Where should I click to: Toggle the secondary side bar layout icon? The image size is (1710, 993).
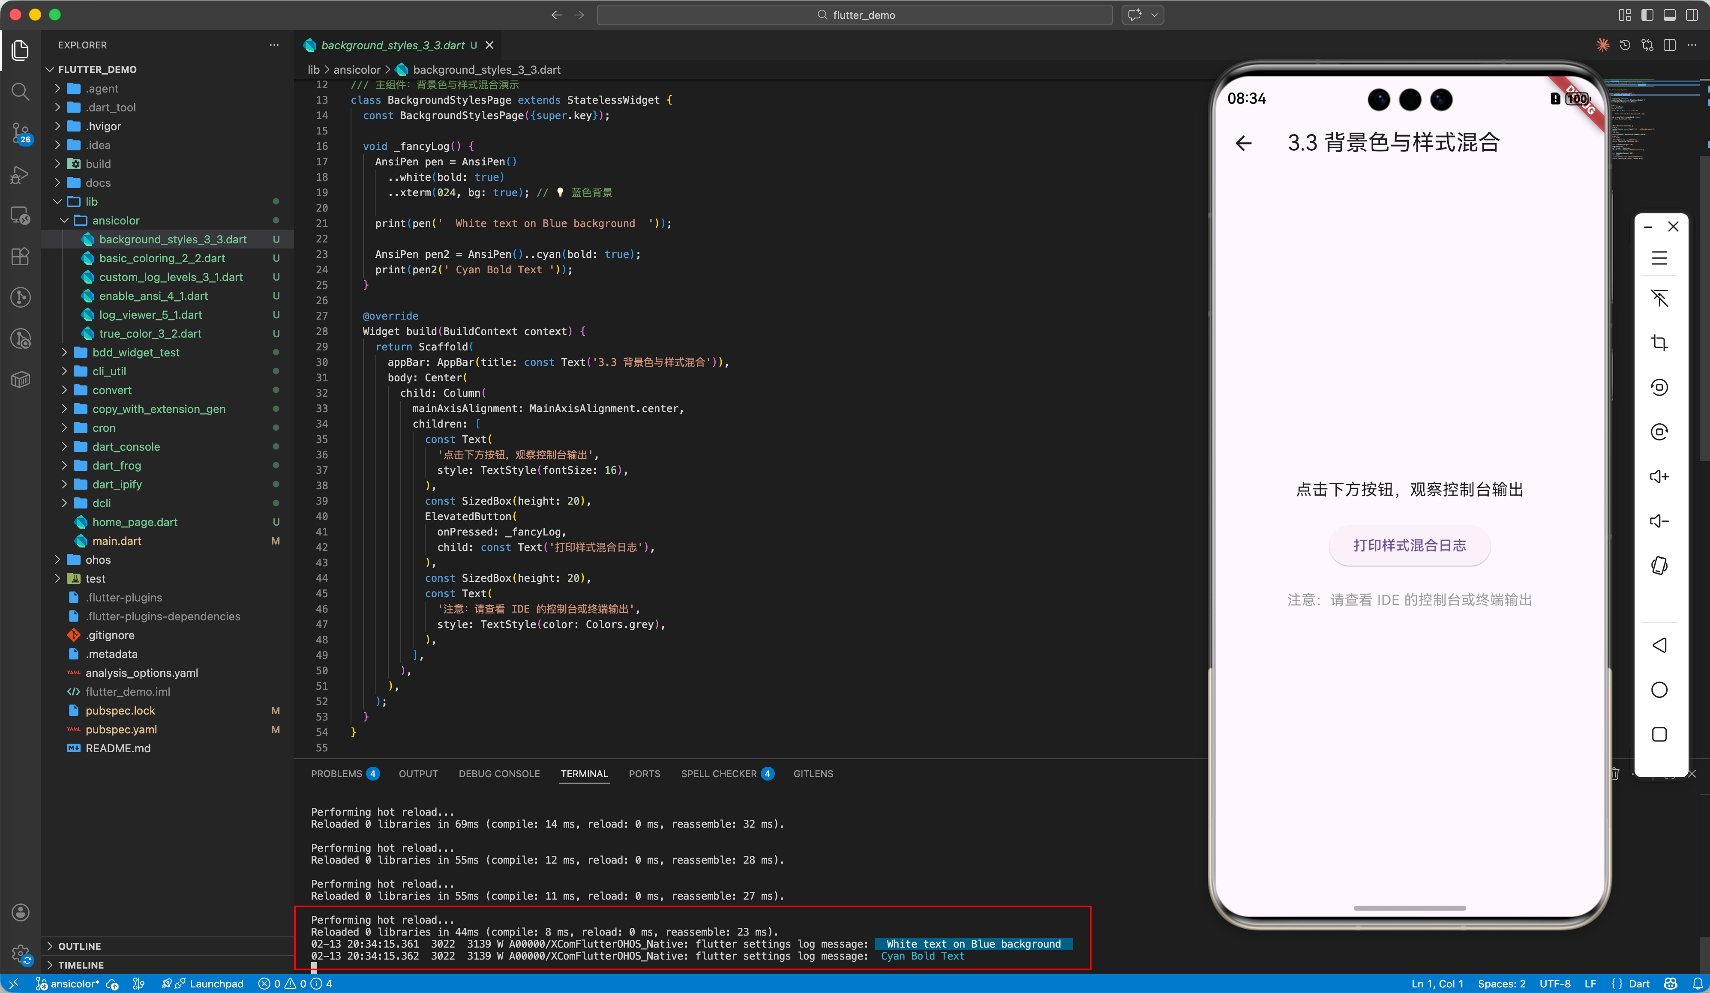coord(1692,15)
